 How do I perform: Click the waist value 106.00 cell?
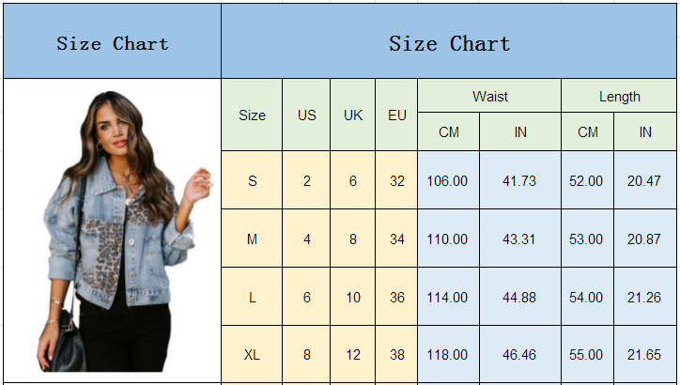pyautogui.click(x=448, y=180)
